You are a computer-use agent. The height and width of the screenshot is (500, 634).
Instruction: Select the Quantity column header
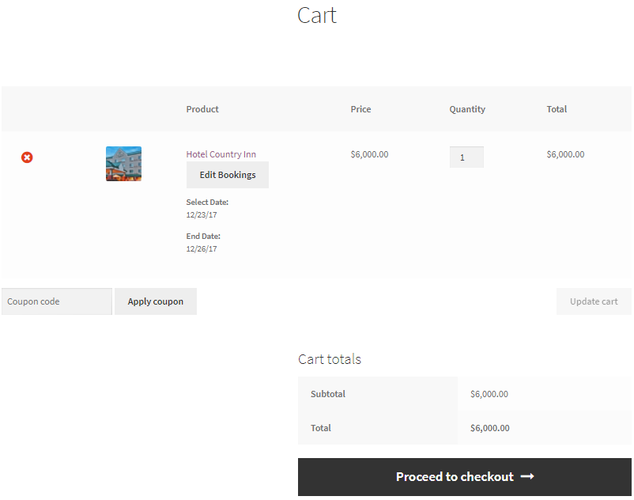tap(467, 109)
